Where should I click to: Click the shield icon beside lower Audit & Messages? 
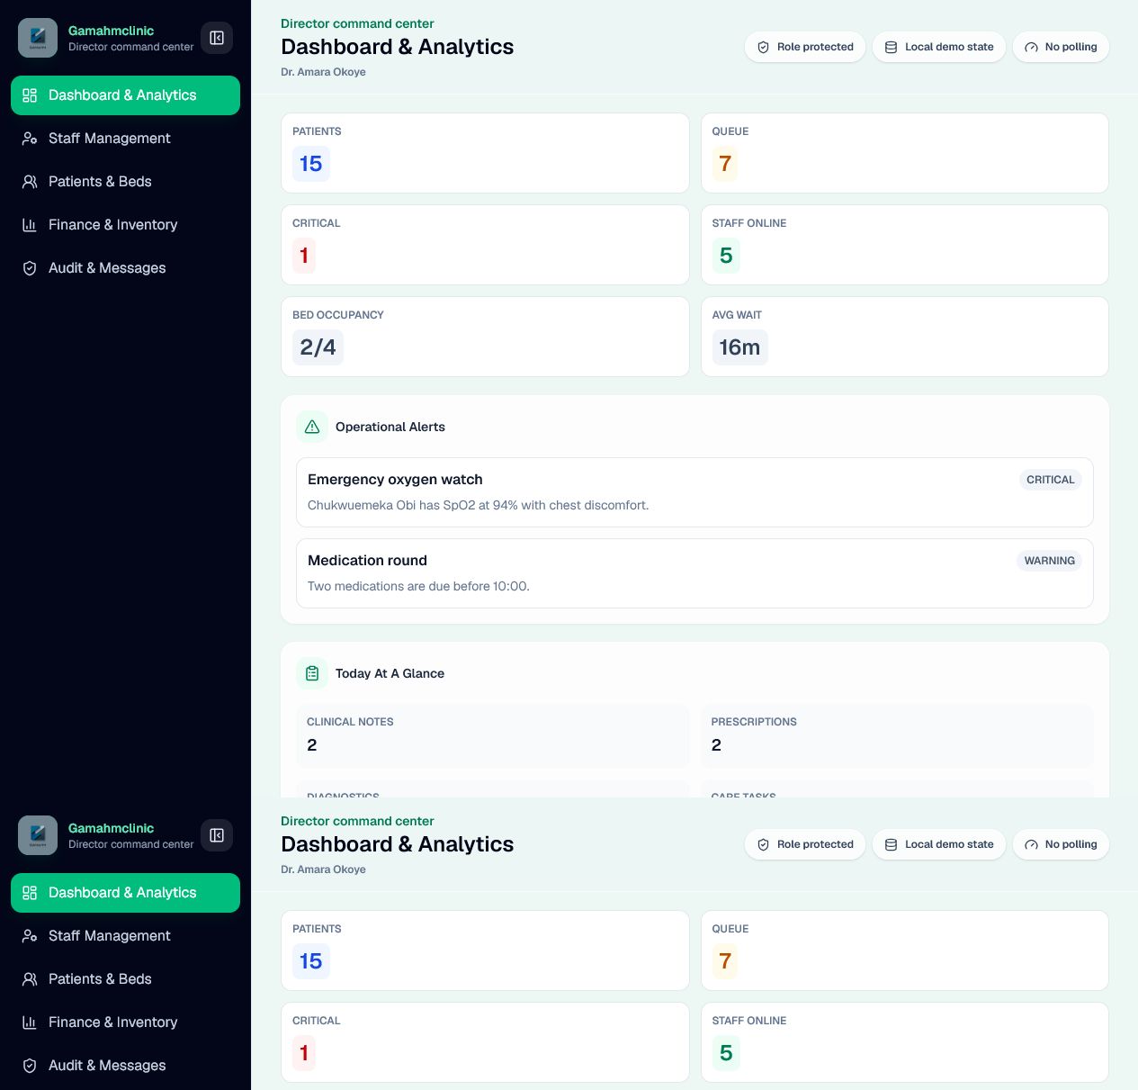click(x=30, y=1066)
